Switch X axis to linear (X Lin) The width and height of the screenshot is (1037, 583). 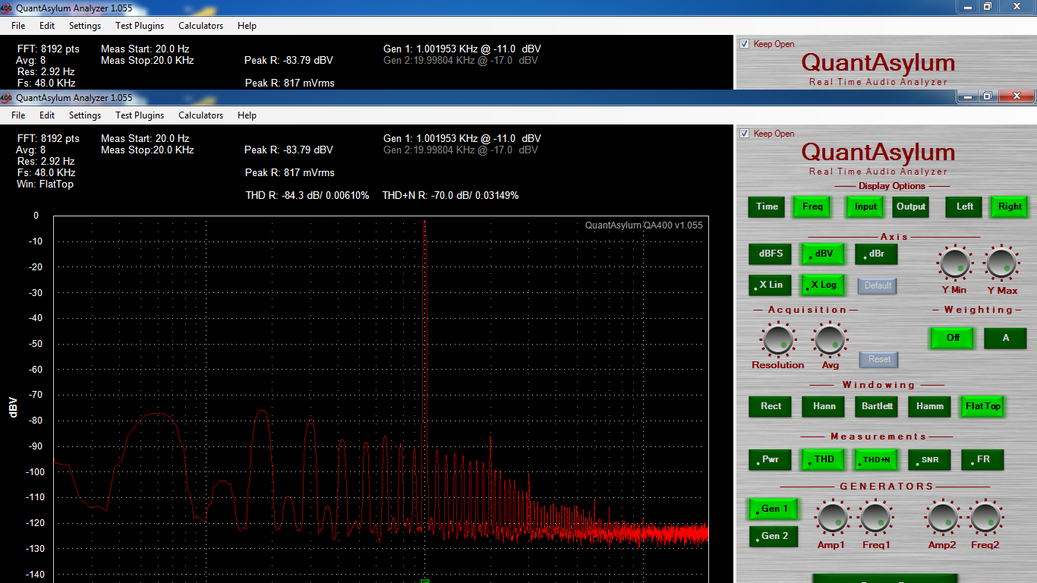tap(770, 285)
